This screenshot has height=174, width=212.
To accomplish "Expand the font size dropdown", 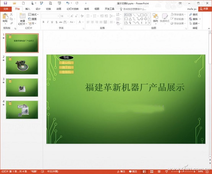I will tap(68, 16).
